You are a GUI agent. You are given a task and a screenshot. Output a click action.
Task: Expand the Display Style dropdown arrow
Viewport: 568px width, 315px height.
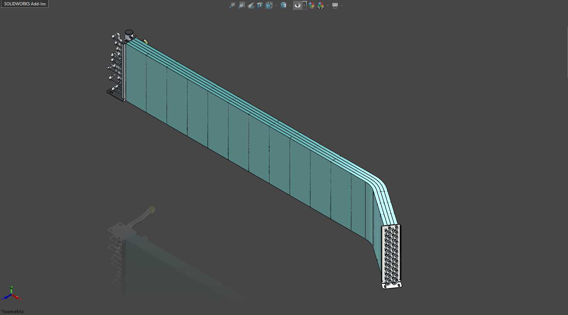290,5
